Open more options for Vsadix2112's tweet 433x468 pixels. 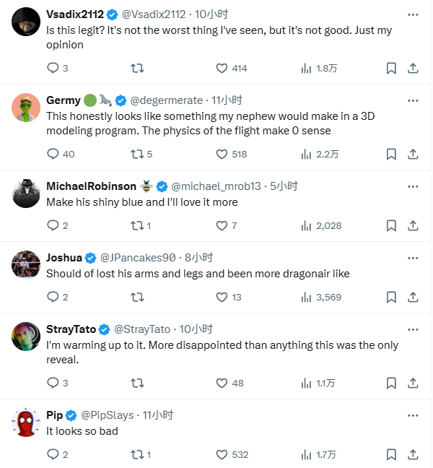[x=412, y=14]
